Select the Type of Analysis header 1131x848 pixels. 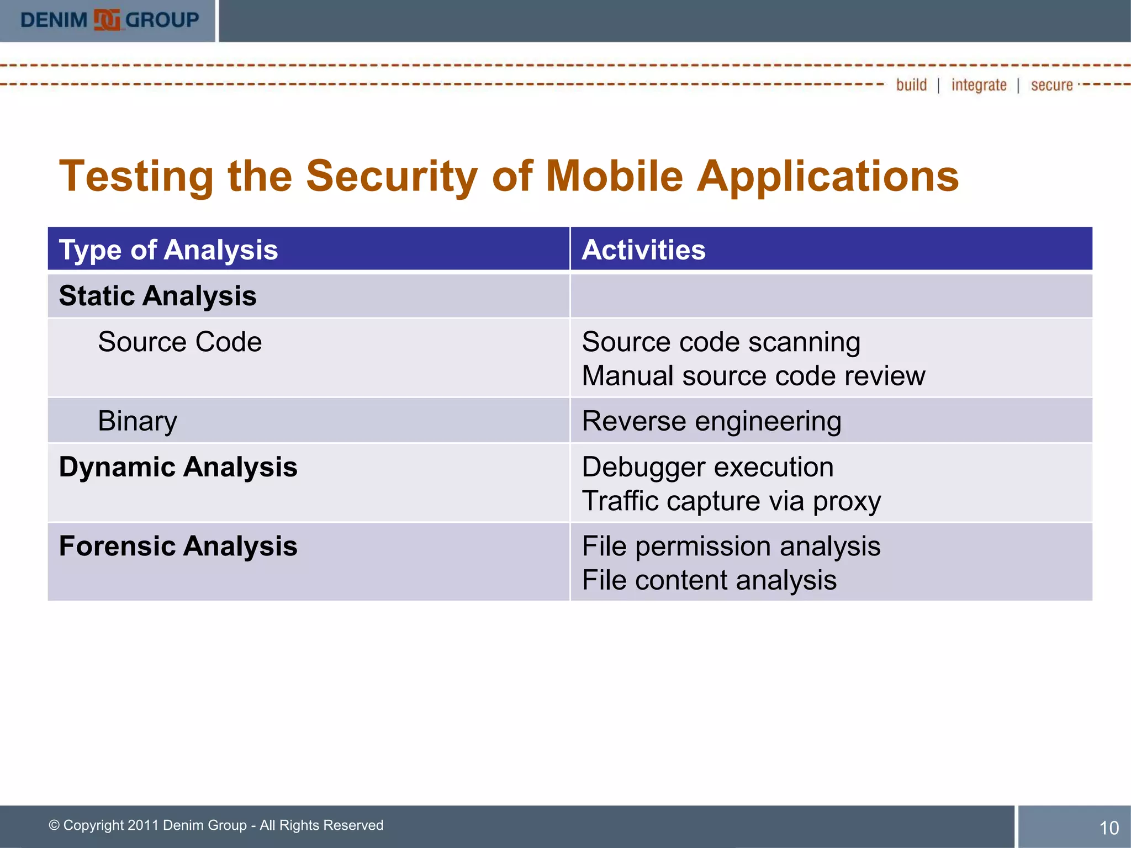click(168, 250)
